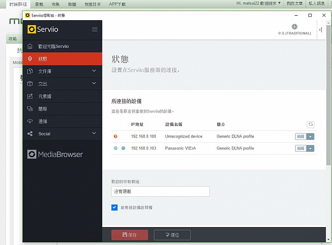Open the 交出 delivery menu
The height and width of the screenshot is (245, 332).
[x=62, y=84]
